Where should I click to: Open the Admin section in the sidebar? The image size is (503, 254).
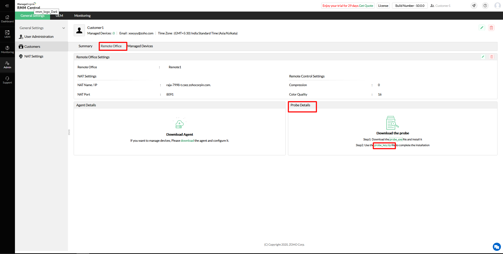tap(7, 65)
